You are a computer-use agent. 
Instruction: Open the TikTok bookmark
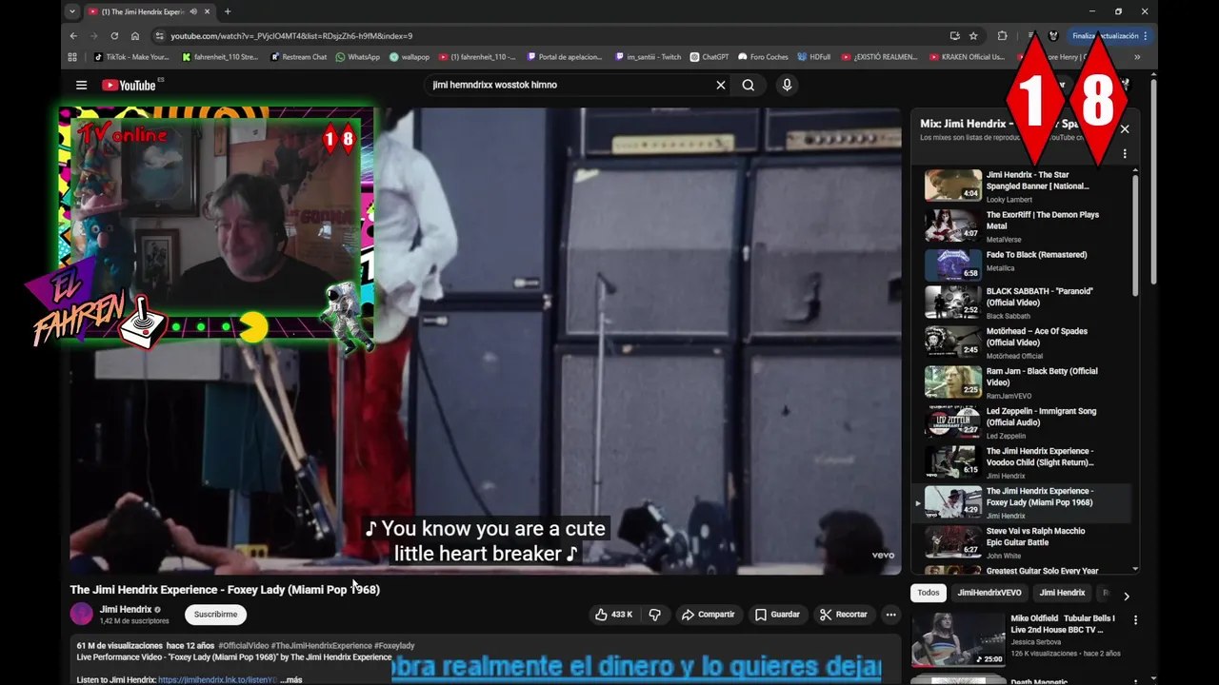click(131, 57)
